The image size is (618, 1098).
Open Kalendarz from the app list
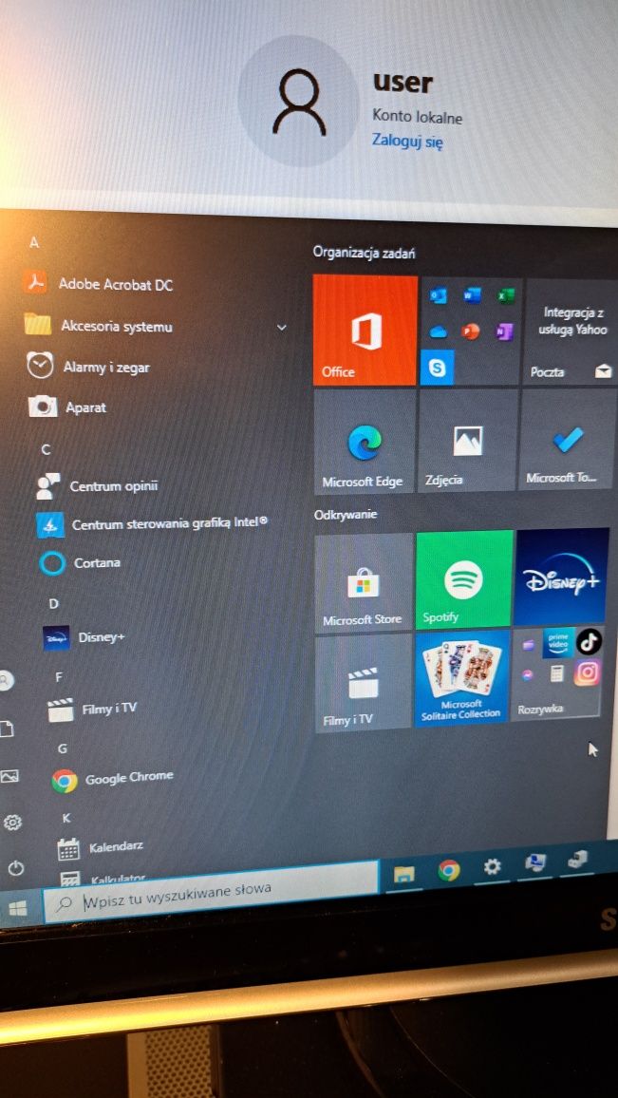(101, 848)
